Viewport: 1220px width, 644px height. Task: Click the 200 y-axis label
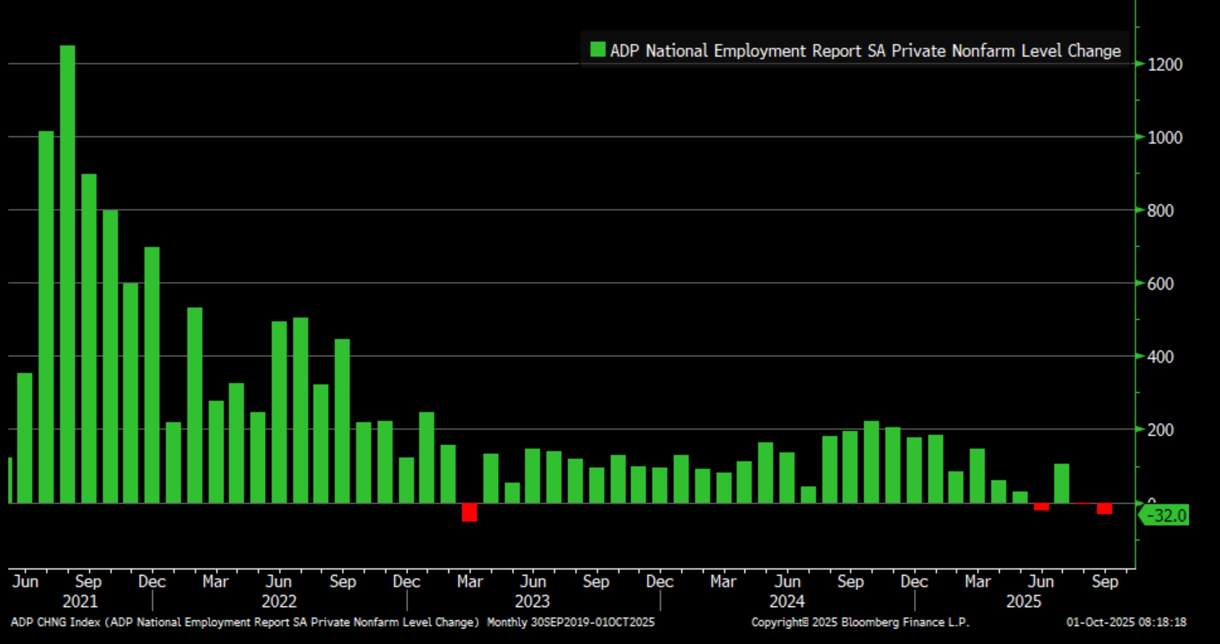pyautogui.click(x=1160, y=430)
